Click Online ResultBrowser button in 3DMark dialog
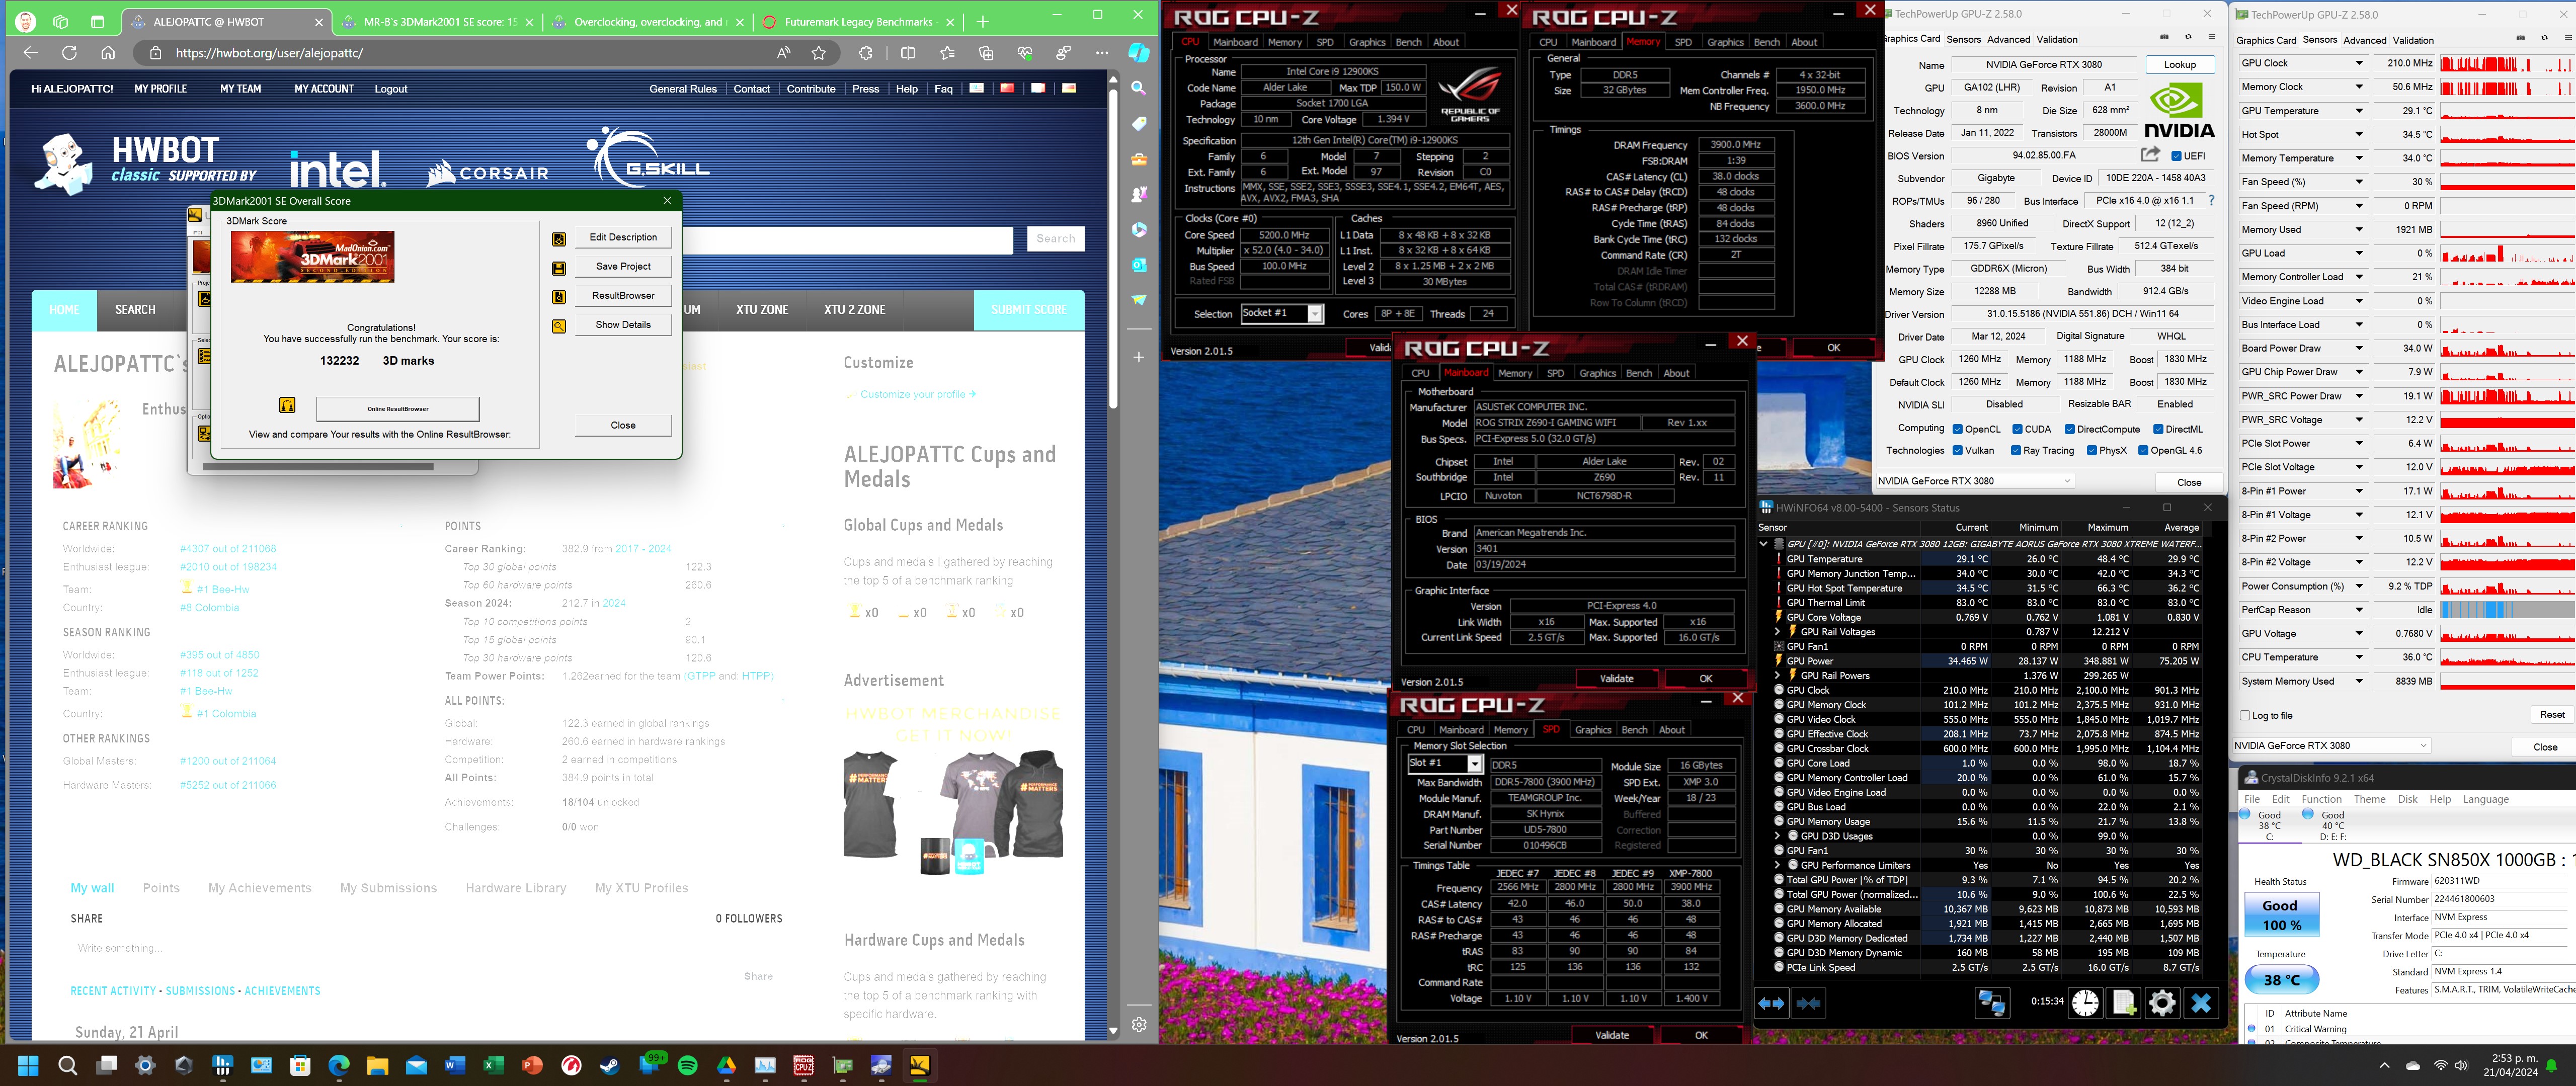 398,409
